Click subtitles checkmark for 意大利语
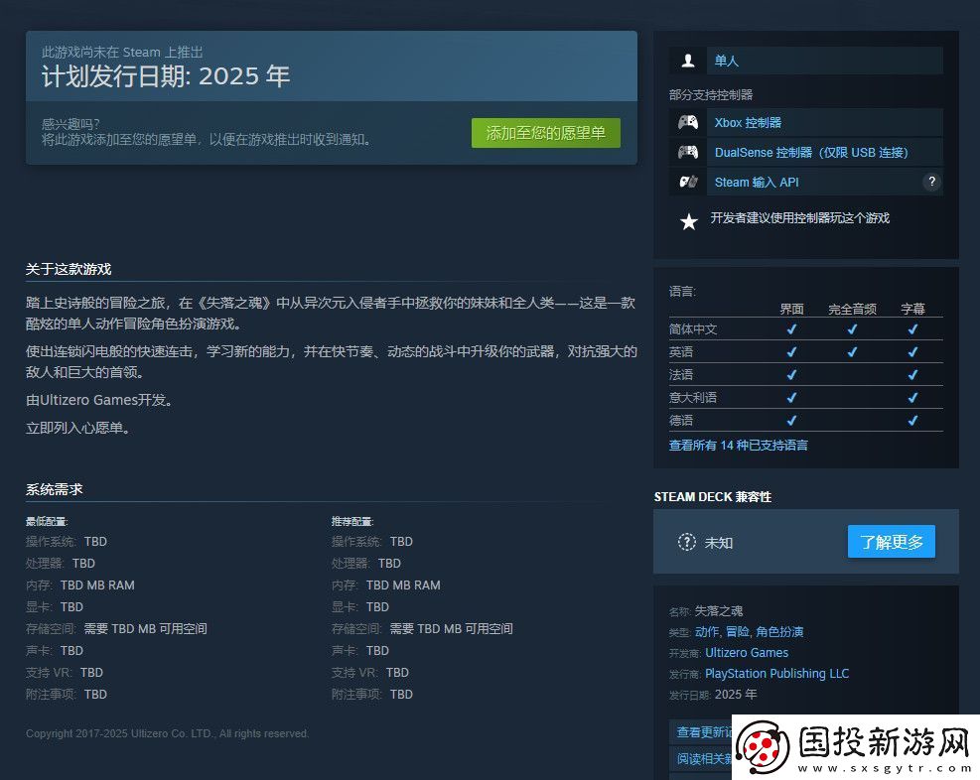The height and width of the screenshot is (780, 980). point(912,398)
